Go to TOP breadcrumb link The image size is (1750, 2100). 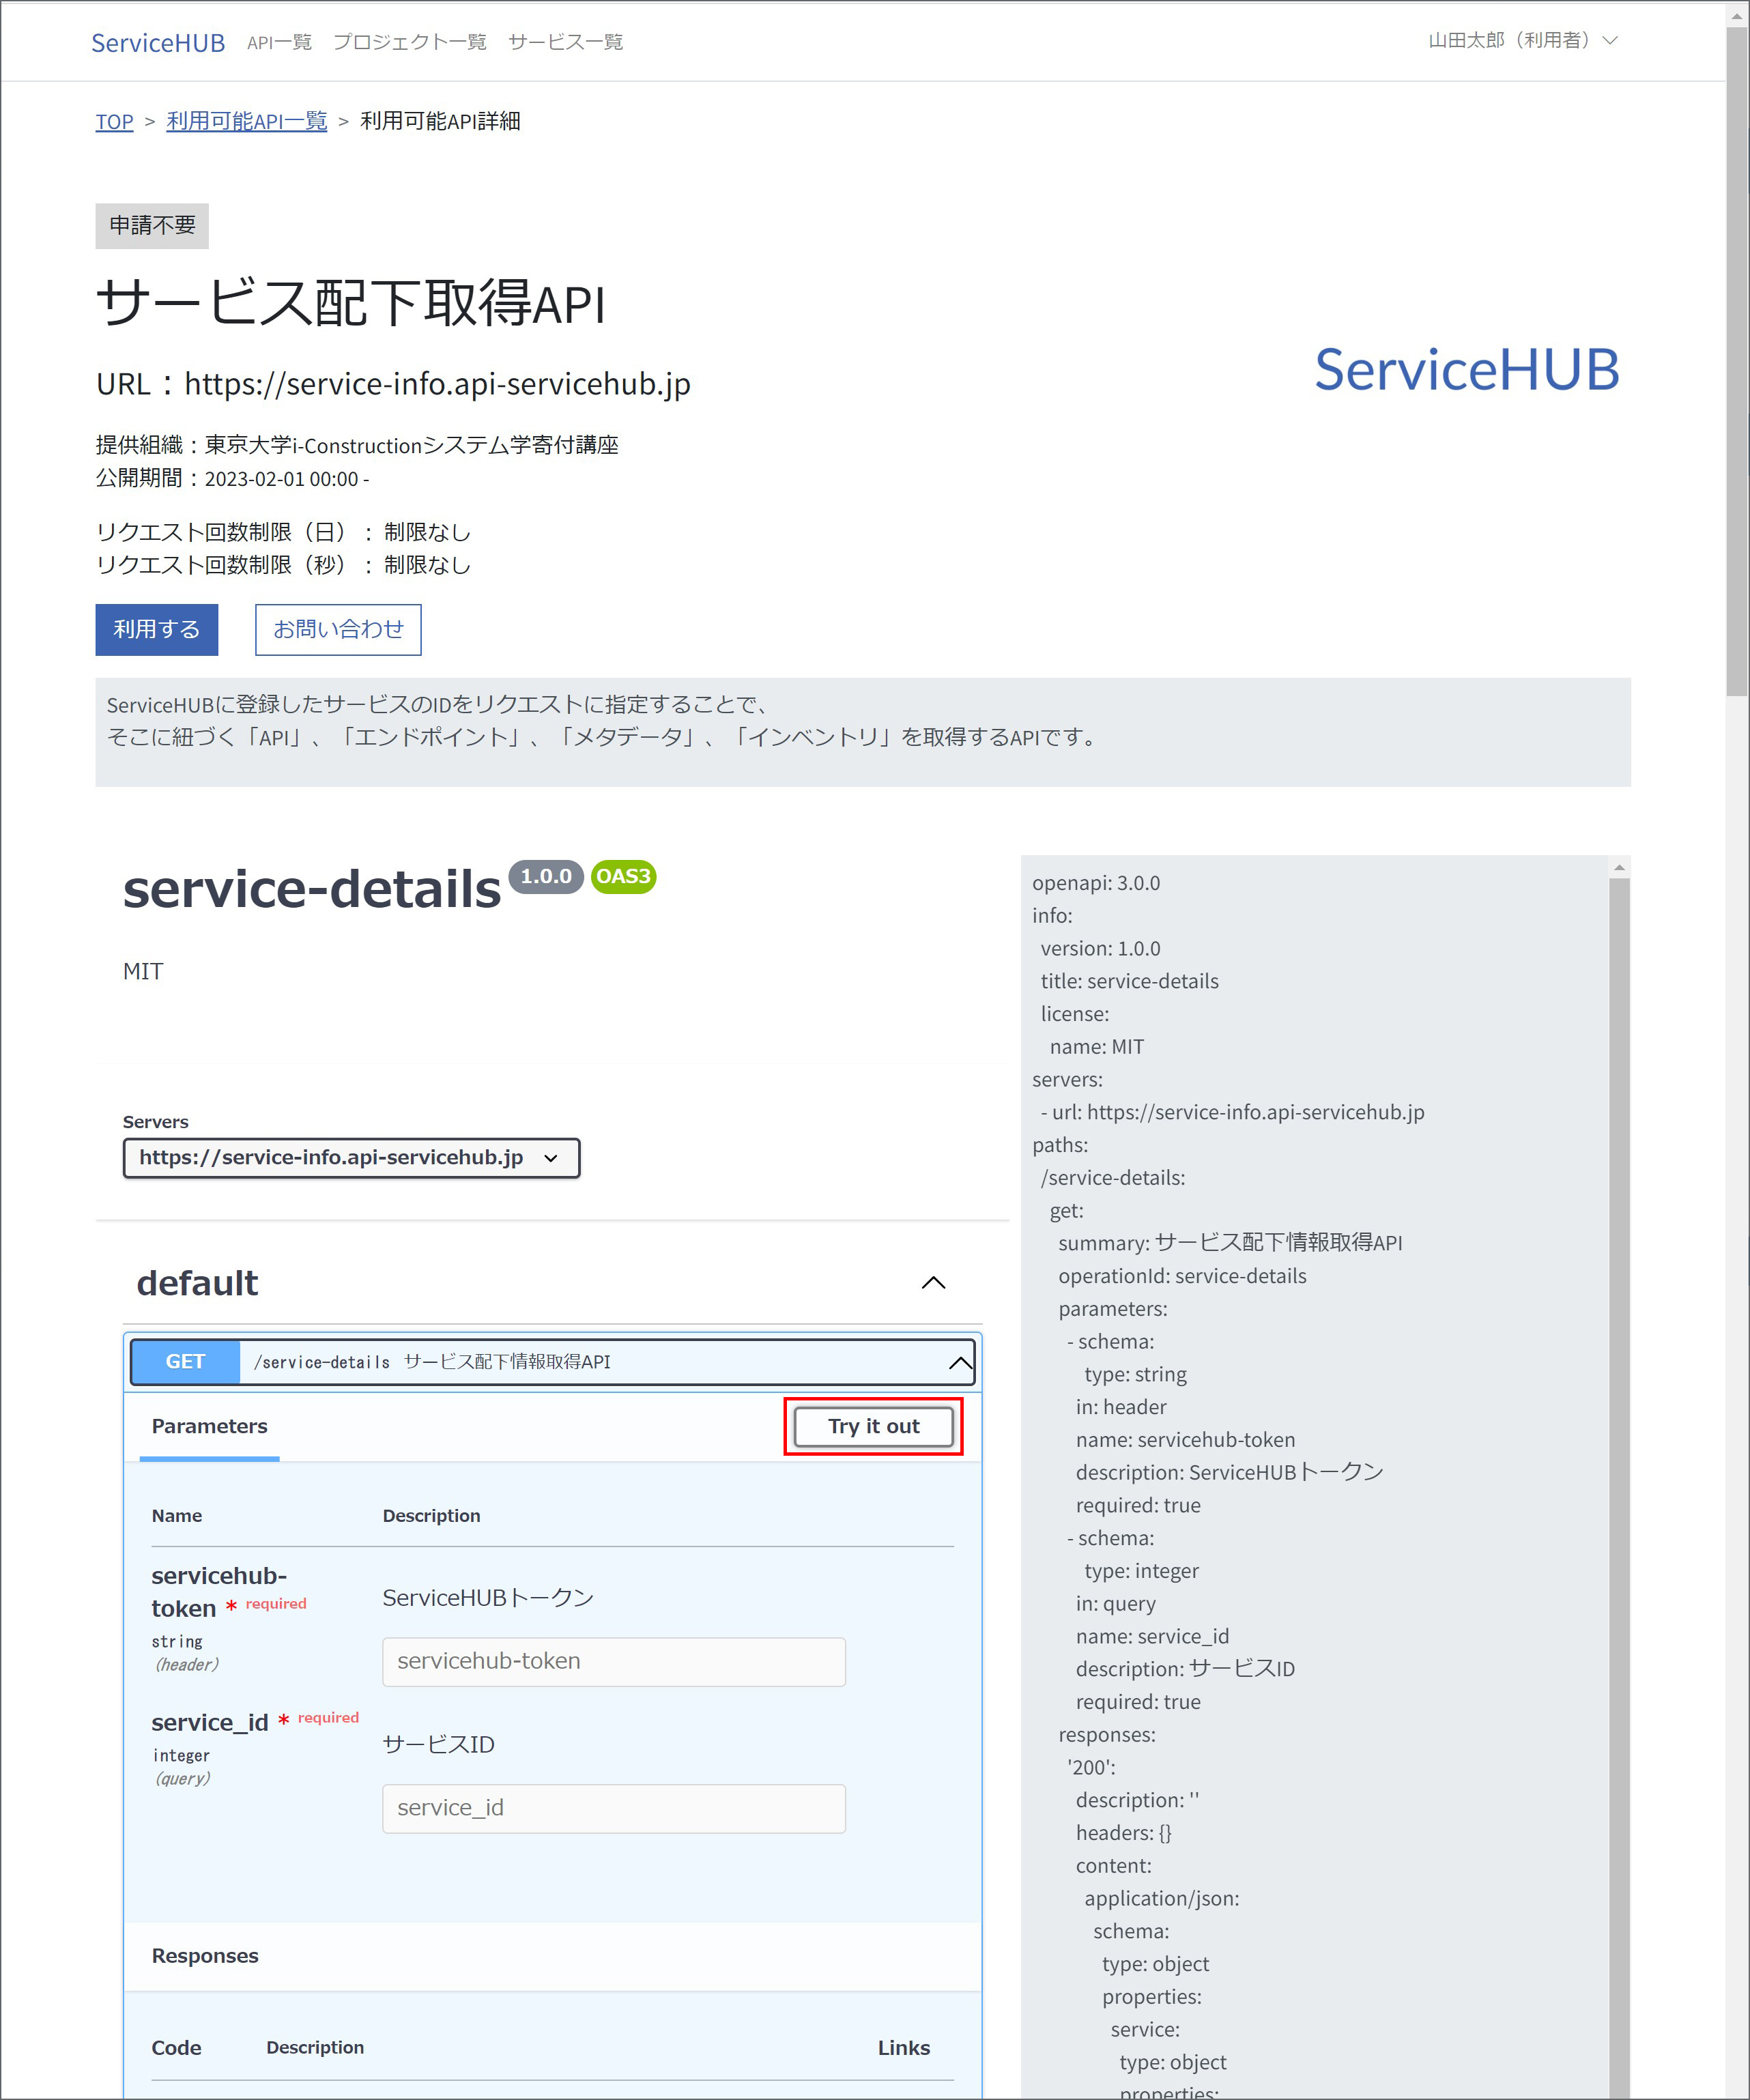click(114, 121)
